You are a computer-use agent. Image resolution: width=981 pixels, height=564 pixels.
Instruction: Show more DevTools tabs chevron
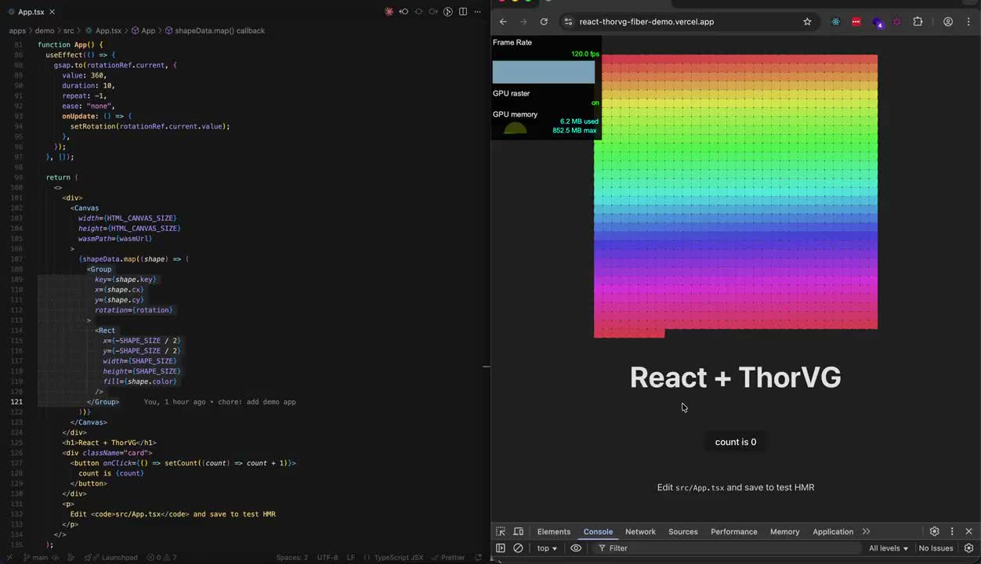point(866,532)
